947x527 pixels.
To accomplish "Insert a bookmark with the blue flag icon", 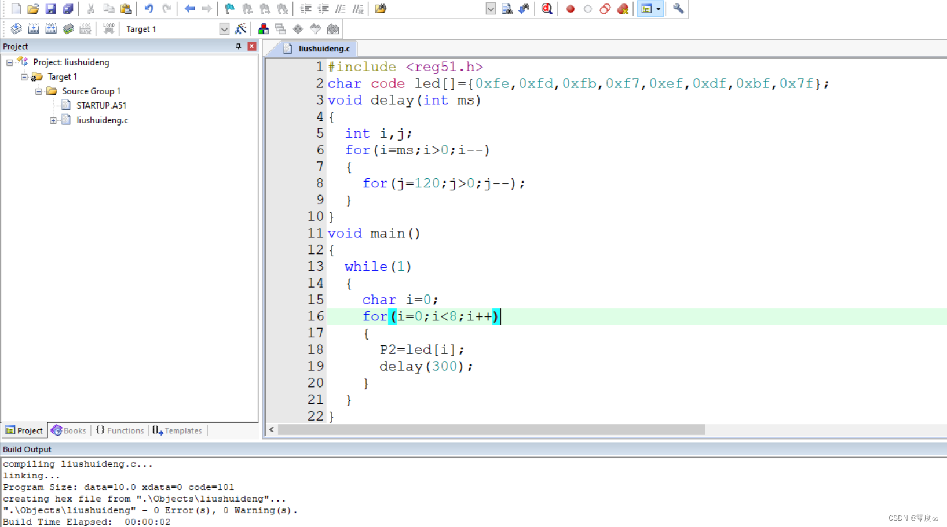I will 230,9.
